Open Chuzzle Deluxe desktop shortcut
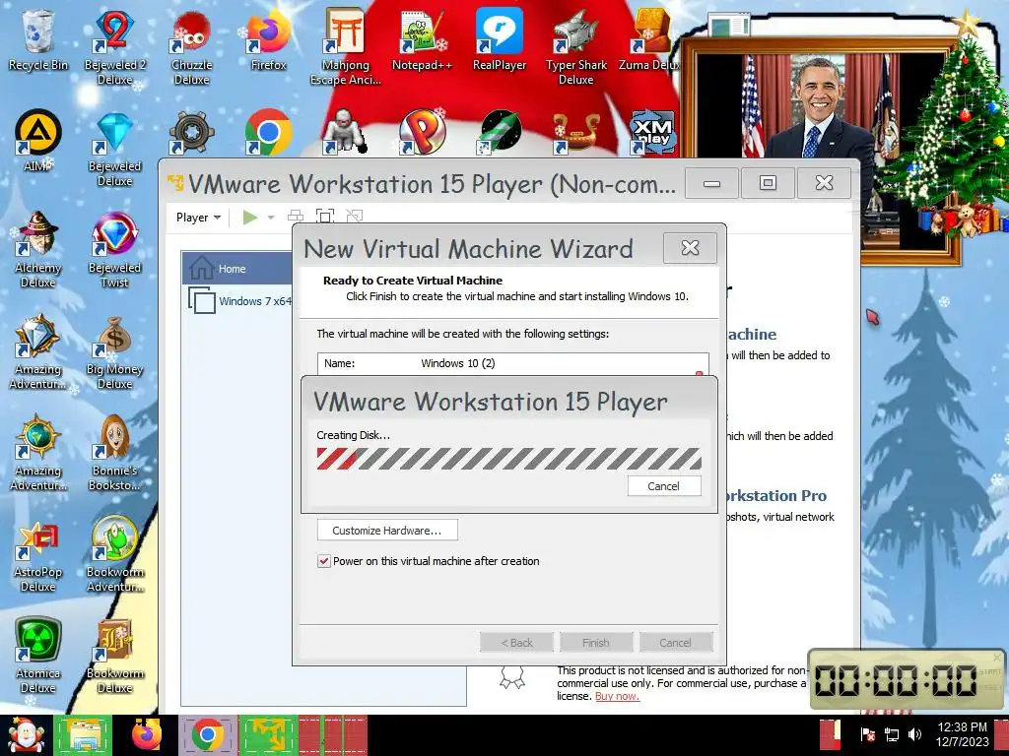1009x756 pixels. 191,46
